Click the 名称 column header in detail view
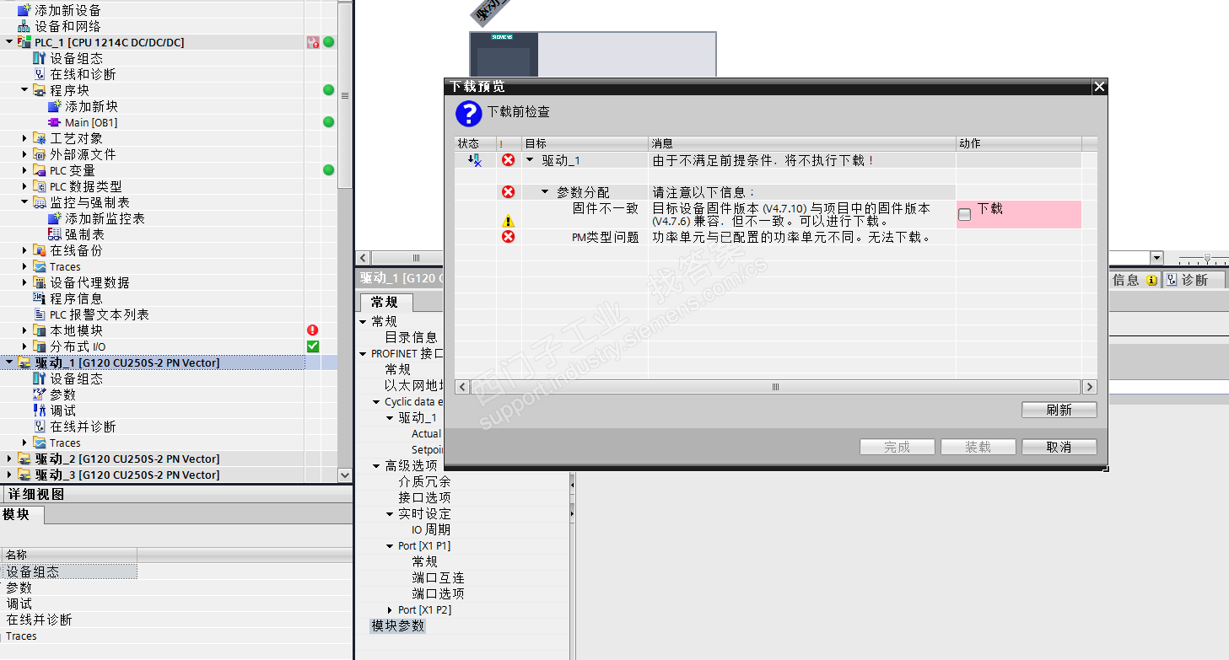This screenshot has height=660, width=1229. (68, 555)
